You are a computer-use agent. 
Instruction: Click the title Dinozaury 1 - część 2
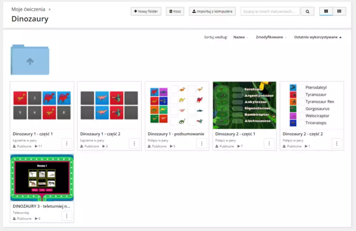click(x=100, y=134)
